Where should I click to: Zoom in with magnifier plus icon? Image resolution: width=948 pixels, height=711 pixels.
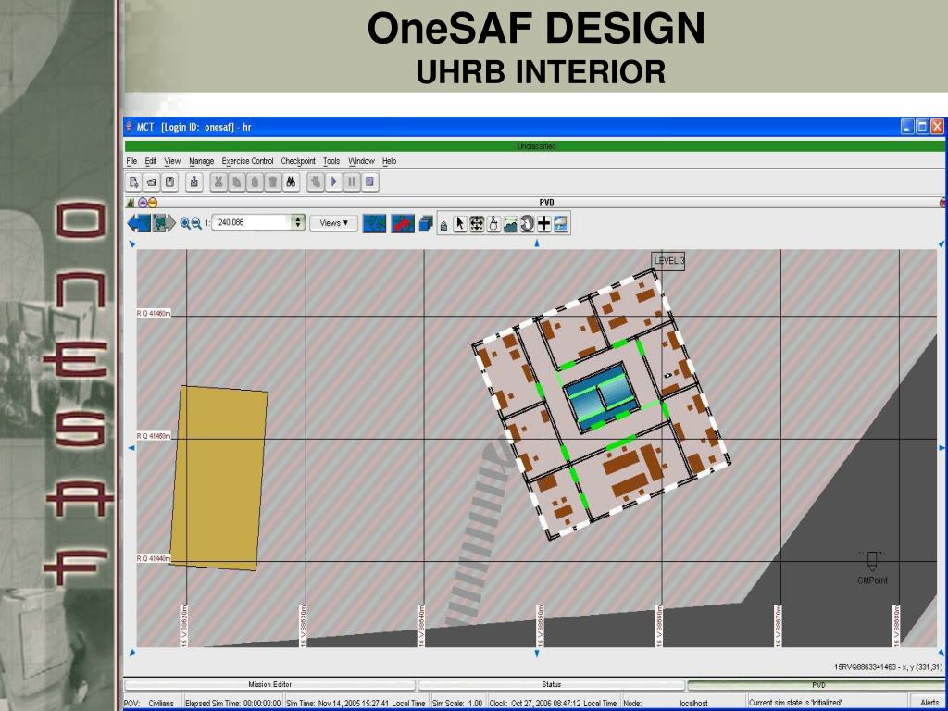[x=185, y=223]
